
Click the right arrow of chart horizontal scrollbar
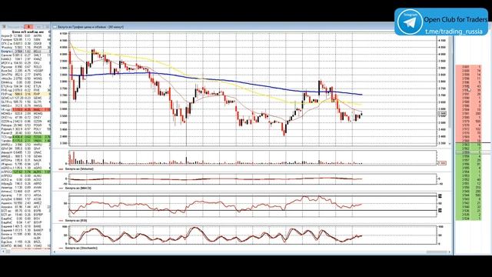pyautogui.click(x=449, y=252)
